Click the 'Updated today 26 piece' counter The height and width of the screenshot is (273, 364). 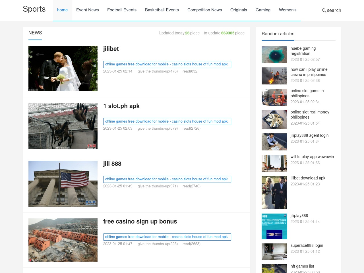coord(179,33)
